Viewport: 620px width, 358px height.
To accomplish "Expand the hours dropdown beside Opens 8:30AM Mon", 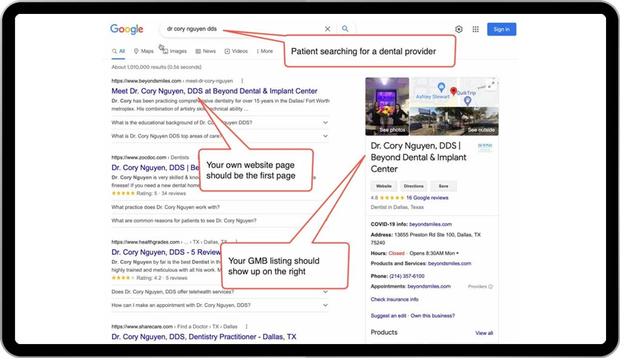I will pos(458,253).
